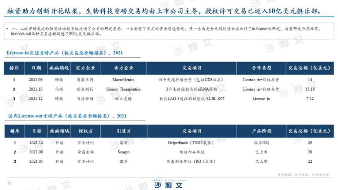Click 替雷利珠单抗（PD-1抗体） cell
This screenshot has height=190, width=338.
point(191,161)
